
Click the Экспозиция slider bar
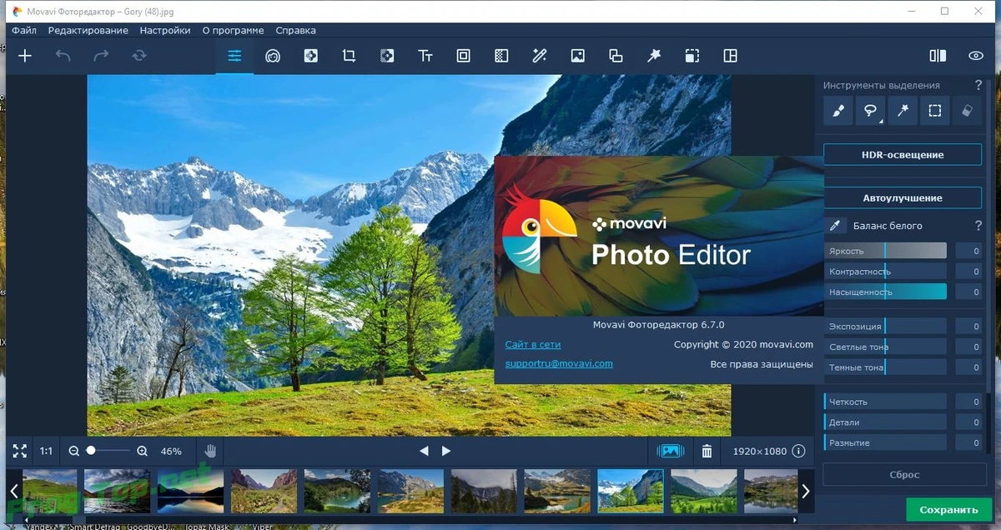point(885,326)
